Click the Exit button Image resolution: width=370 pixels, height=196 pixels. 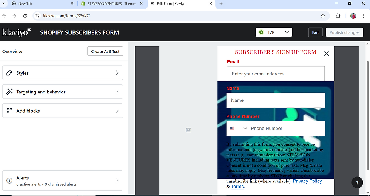coord(315,32)
